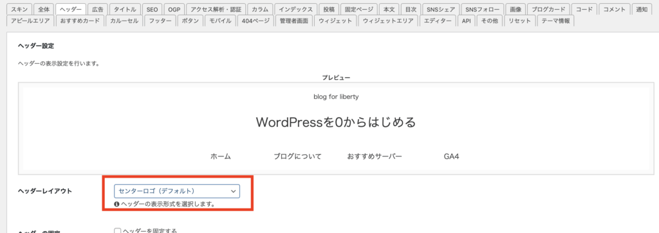Open the 目次 tab
Screen dimensions: 659x233
point(411,9)
